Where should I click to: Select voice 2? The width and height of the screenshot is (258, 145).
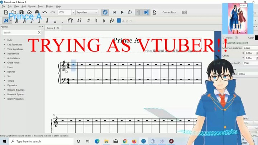[x=123, y=21]
